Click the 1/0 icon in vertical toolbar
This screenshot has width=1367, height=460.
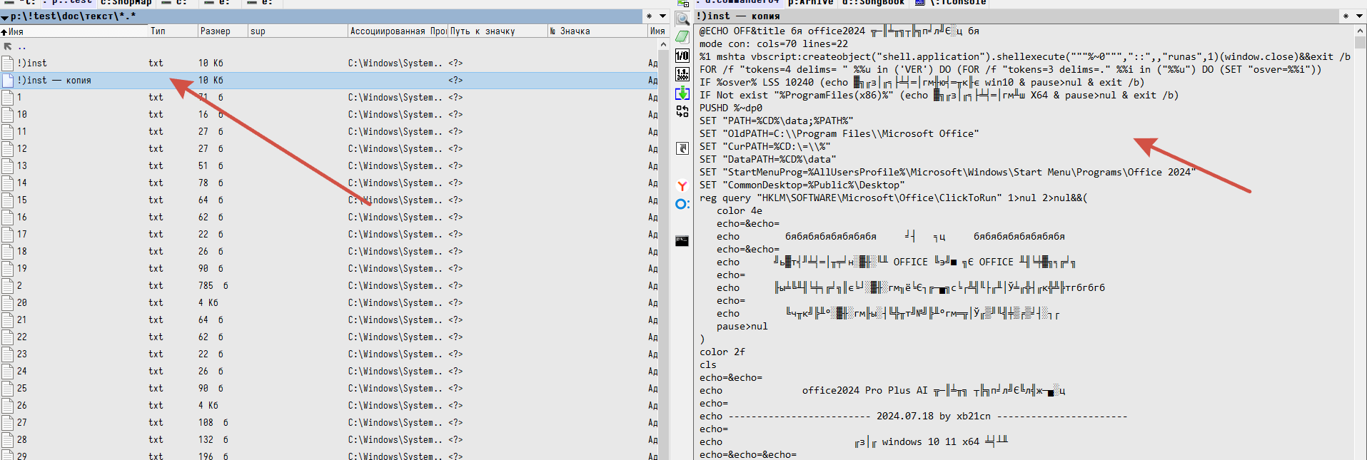point(682,56)
